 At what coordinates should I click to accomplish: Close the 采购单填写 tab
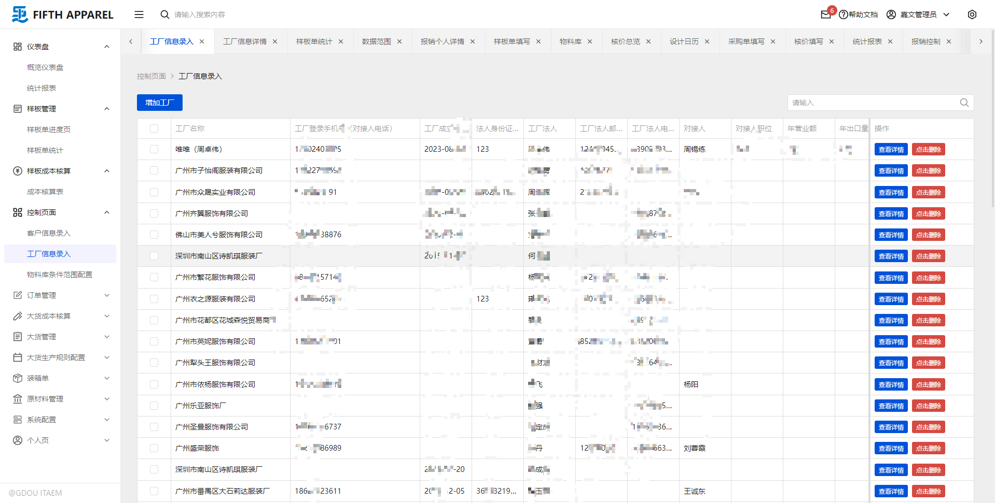(773, 41)
